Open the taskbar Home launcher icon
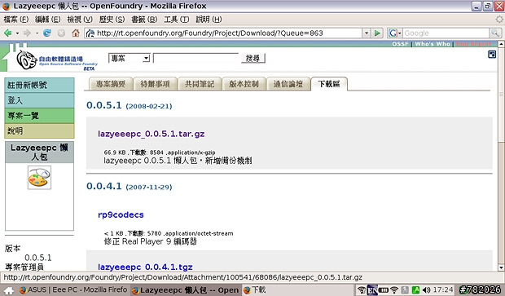 point(8,290)
